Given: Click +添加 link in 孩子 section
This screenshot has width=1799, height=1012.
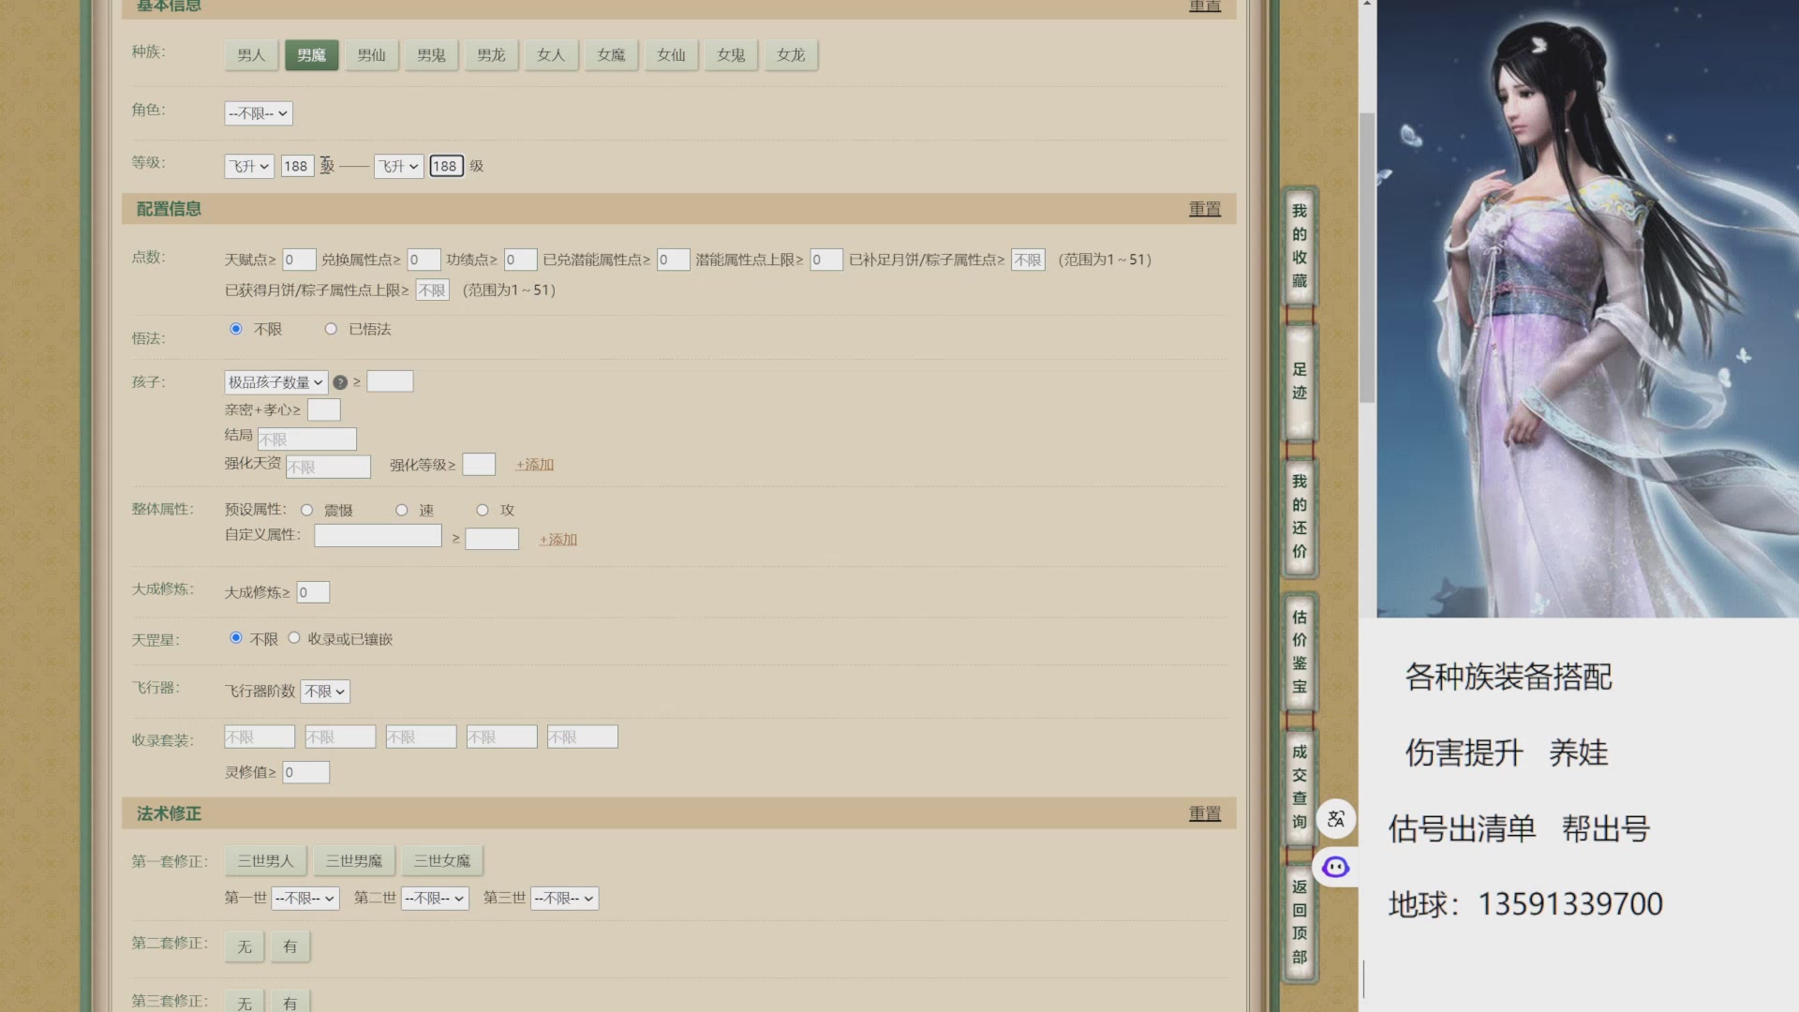Looking at the screenshot, I should pyautogui.click(x=534, y=465).
